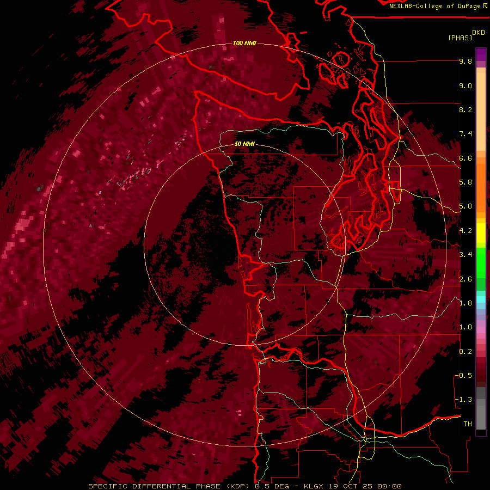Click the 4.2 scale value
The image size is (490, 490).
pyautogui.click(x=465, y=231)
